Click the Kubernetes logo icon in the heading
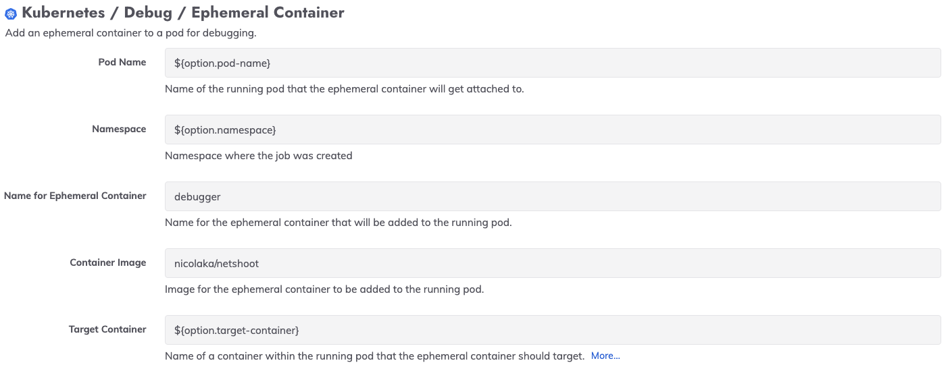Image resolution: width=948 pixels, height=367 pixels. pyautogui.click(x=11, y=14)
